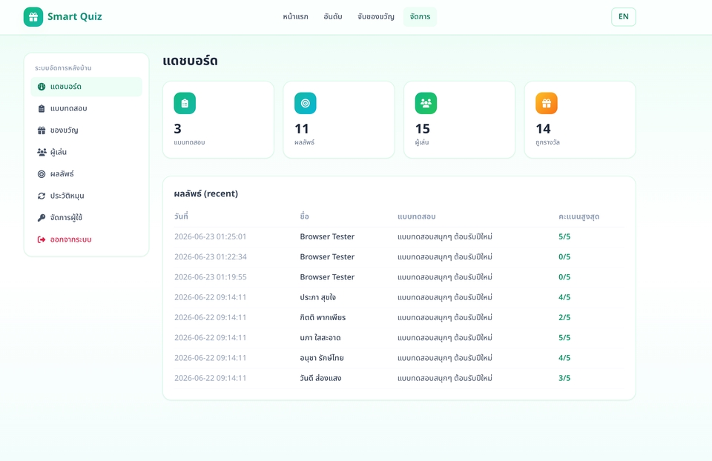Screen dimensions: 712x461
Task: Click the ถูกรางวัล label on the card
Action: pos(547,142)
